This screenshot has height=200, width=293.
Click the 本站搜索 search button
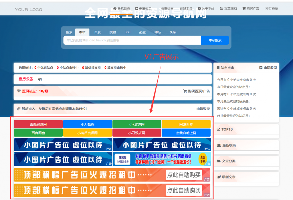point(215,40)
